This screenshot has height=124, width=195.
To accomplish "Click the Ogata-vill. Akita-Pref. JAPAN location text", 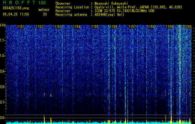I will 138,7.
